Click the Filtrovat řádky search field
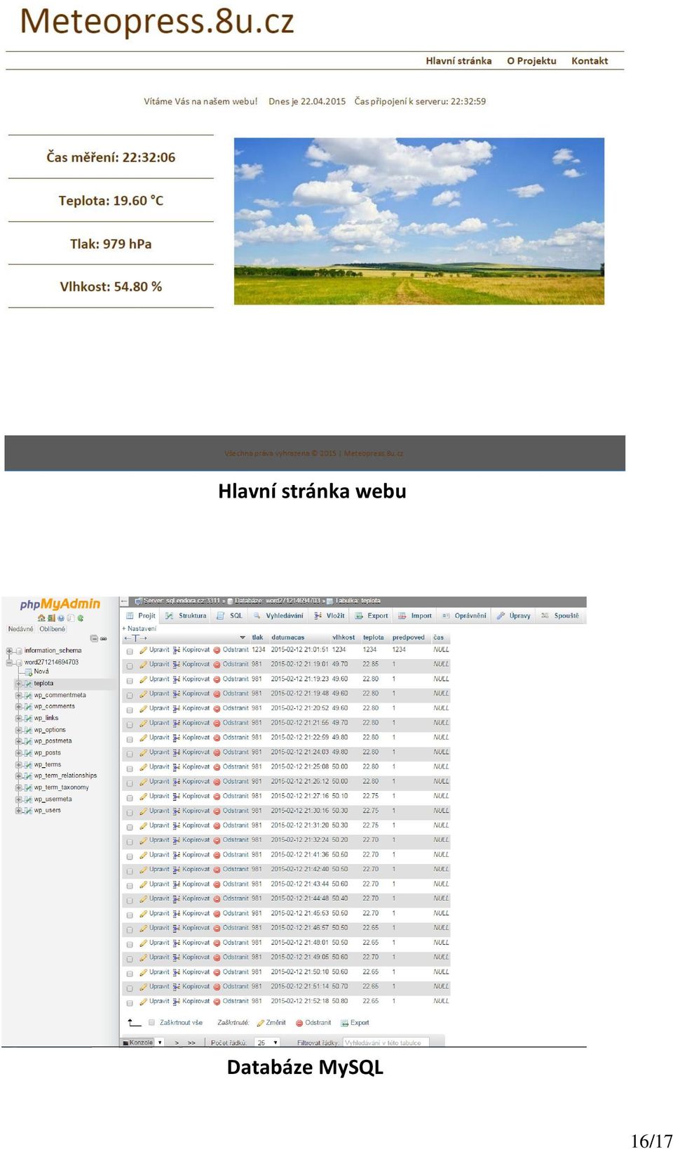The image size is (673, 1149). pos(385,1043)
